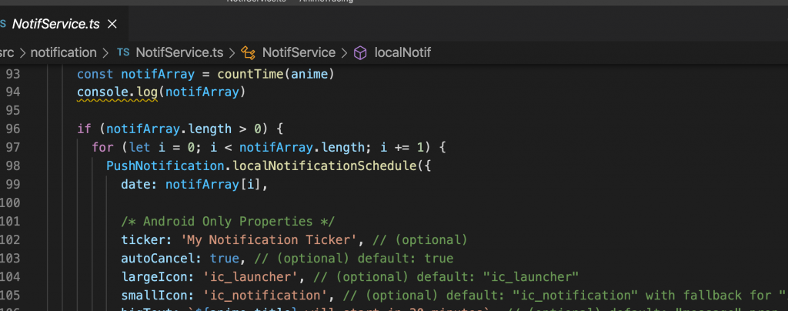The width and height of the screenshot is (788, 311).
Task: Click the 'date' property on line 99
Action: click(136, 185)
